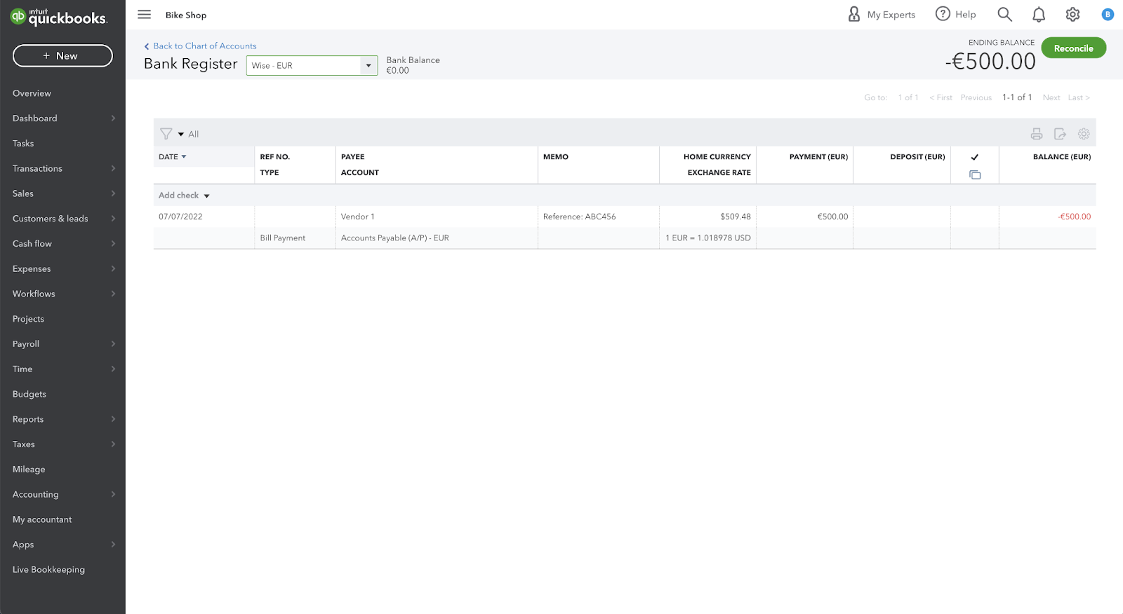Click the REF NO. column header
Viewport: 1123px width, 614px height.
[x=275, y=157]
